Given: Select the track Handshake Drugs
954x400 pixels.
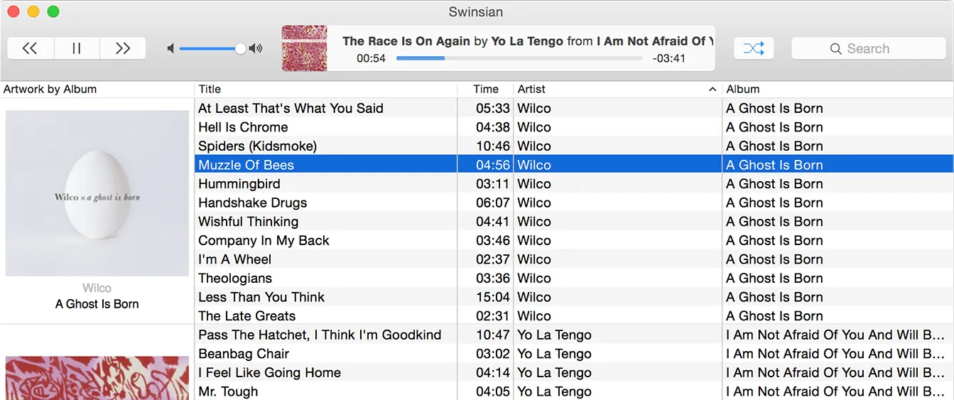Looking at the screenshot, I should (253, 203).
